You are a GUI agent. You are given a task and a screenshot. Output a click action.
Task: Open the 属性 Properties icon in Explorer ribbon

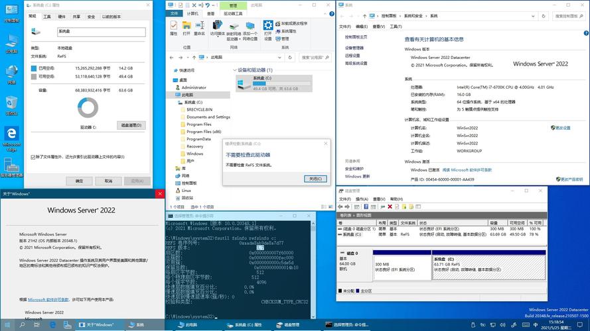(173, 28)
